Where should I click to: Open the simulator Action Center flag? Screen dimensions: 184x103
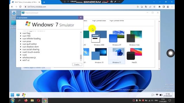153,95
